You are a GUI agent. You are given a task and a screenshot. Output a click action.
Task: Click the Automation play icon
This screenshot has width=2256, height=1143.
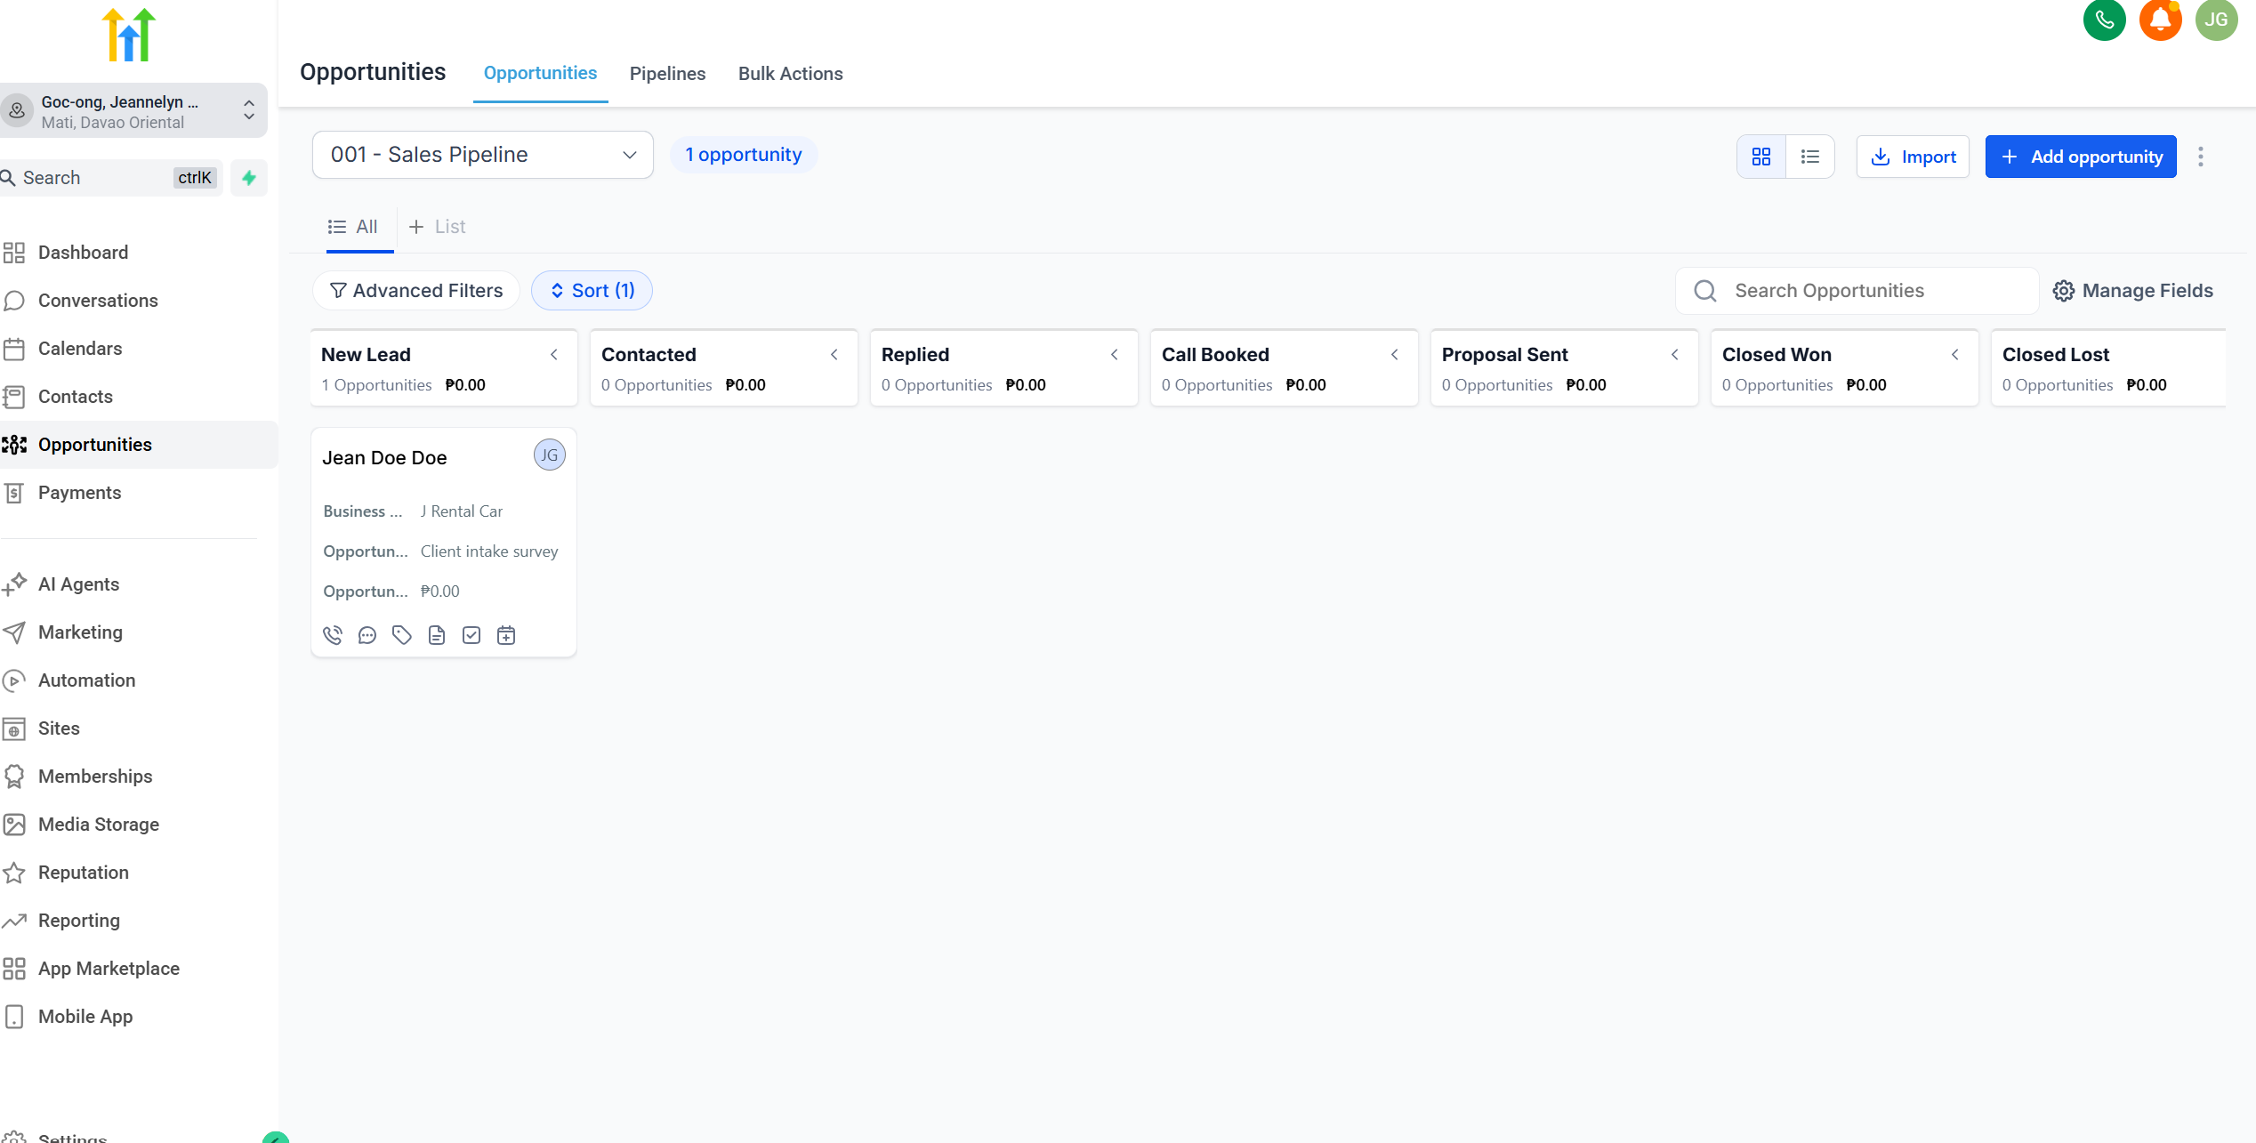pos(14,680)
